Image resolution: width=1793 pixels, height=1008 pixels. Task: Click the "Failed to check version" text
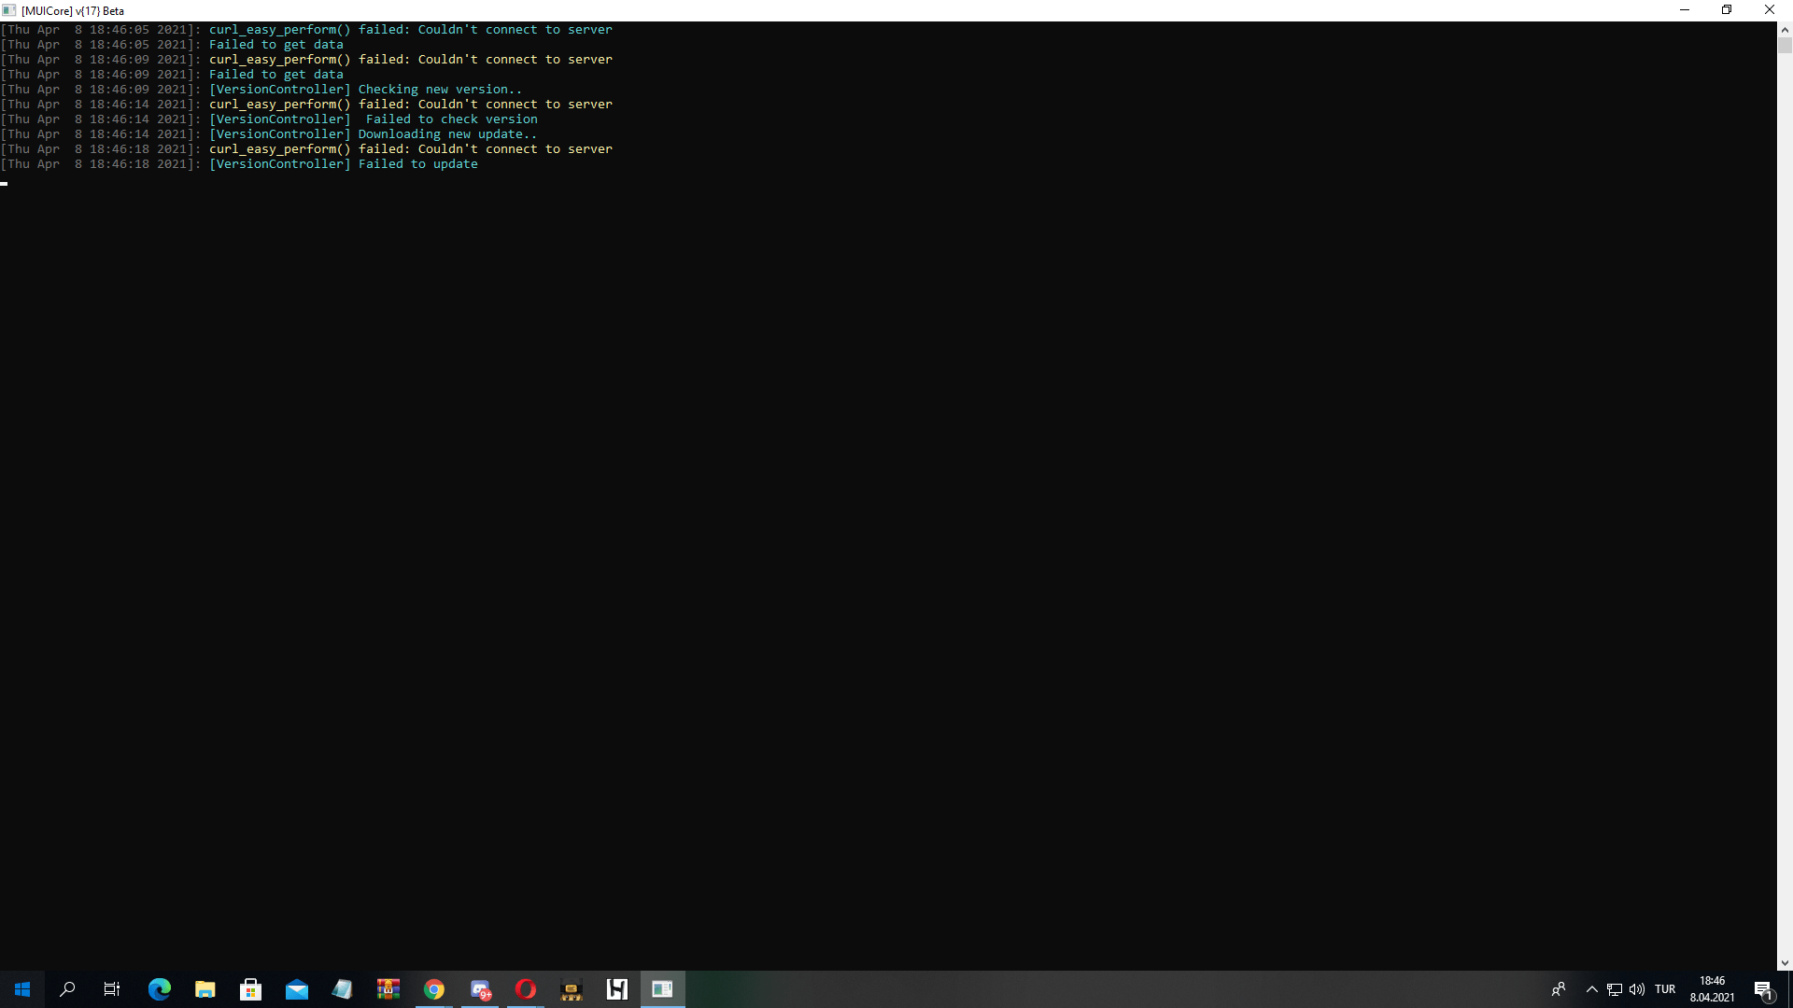452,119
